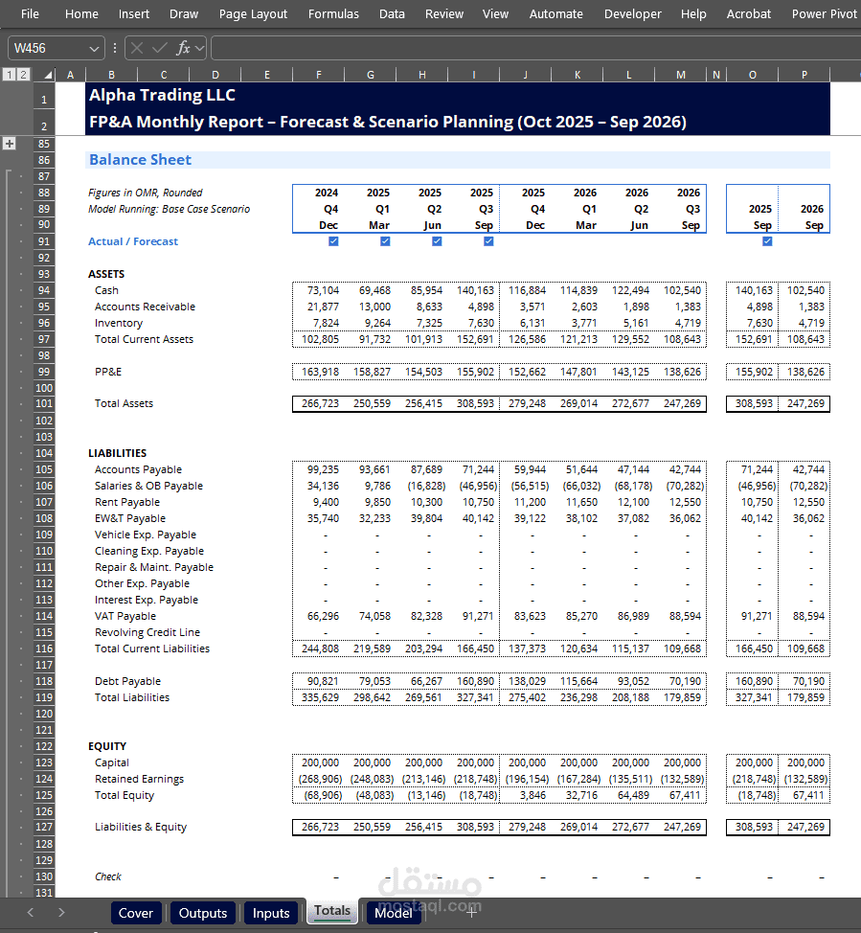Toggle the Sep 2025 Q3 actual checkbox
This screenshot has width=861, height=933.
click(x=488, y=241)
